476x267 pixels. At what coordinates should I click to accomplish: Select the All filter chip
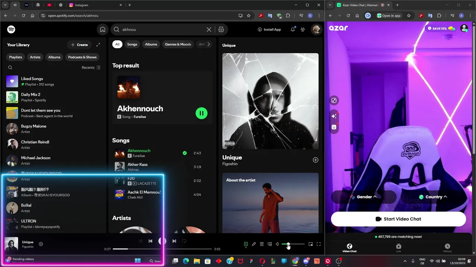pyautogui.click(x=117, y=44)
